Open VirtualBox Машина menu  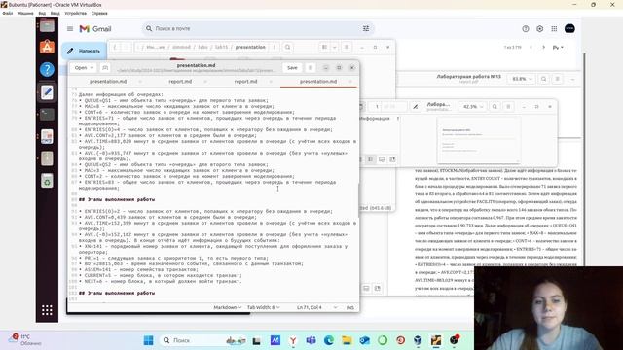pyautogui.click(x=25, y=13)
